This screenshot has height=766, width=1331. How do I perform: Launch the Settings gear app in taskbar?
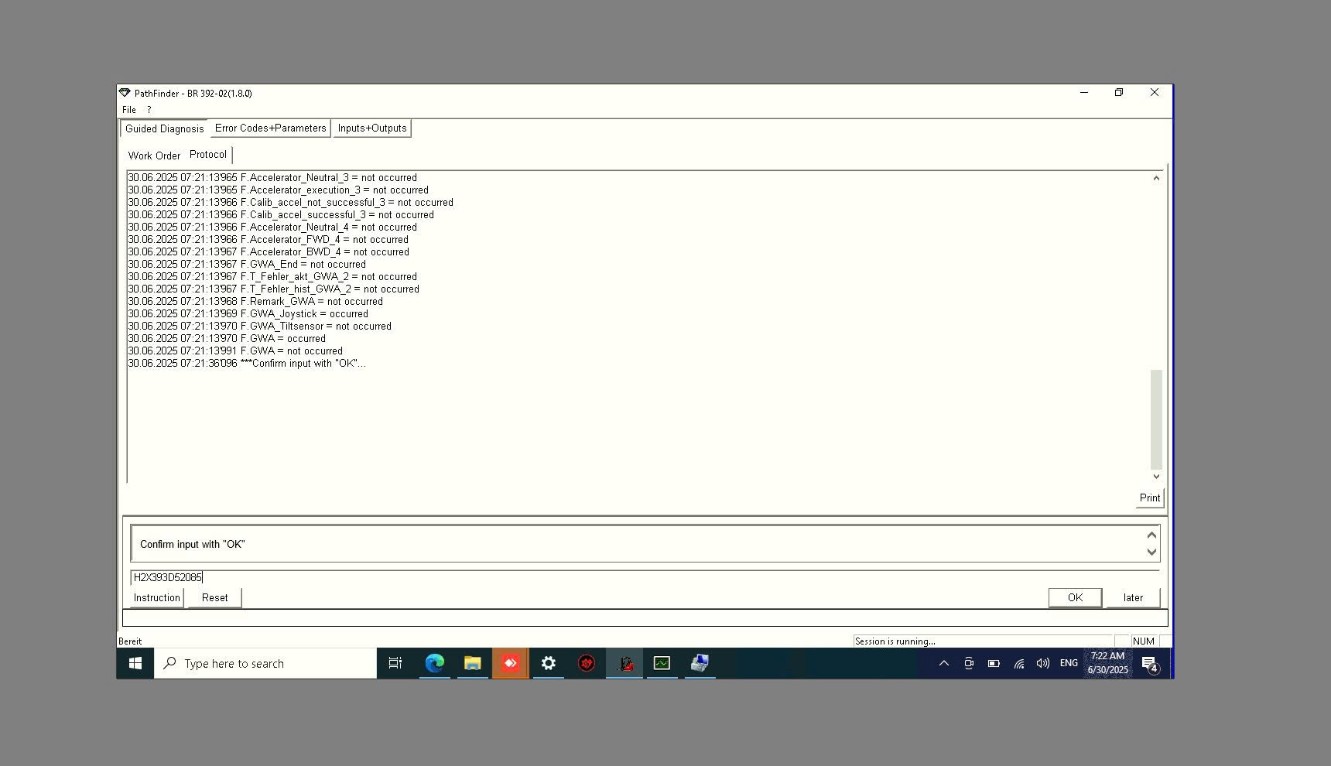(549, 663)
